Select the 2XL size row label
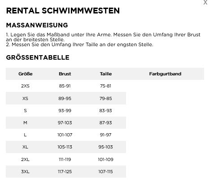Viewport: 209px width, 183px height. click(x=25, y=160)
